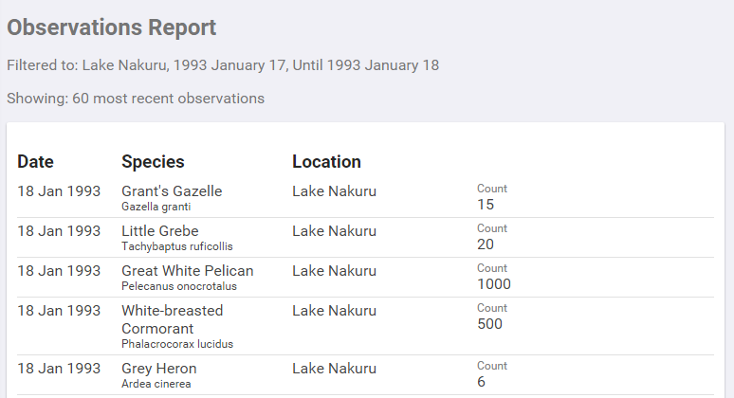This screenshot has height=398, width=734.
Task: Click the scientific name Gazella granti
Action: pyautogui.click(x=156, y=207)
